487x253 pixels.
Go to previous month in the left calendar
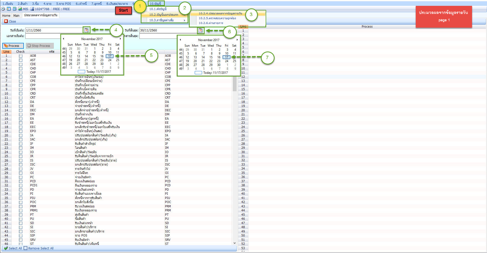63,39
